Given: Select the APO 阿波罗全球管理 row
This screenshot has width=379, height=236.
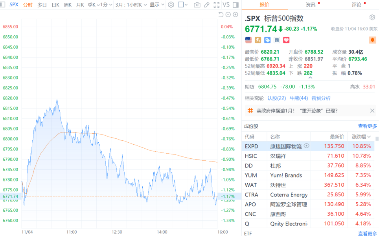Looking at the screenshot, I should point(308,204).
